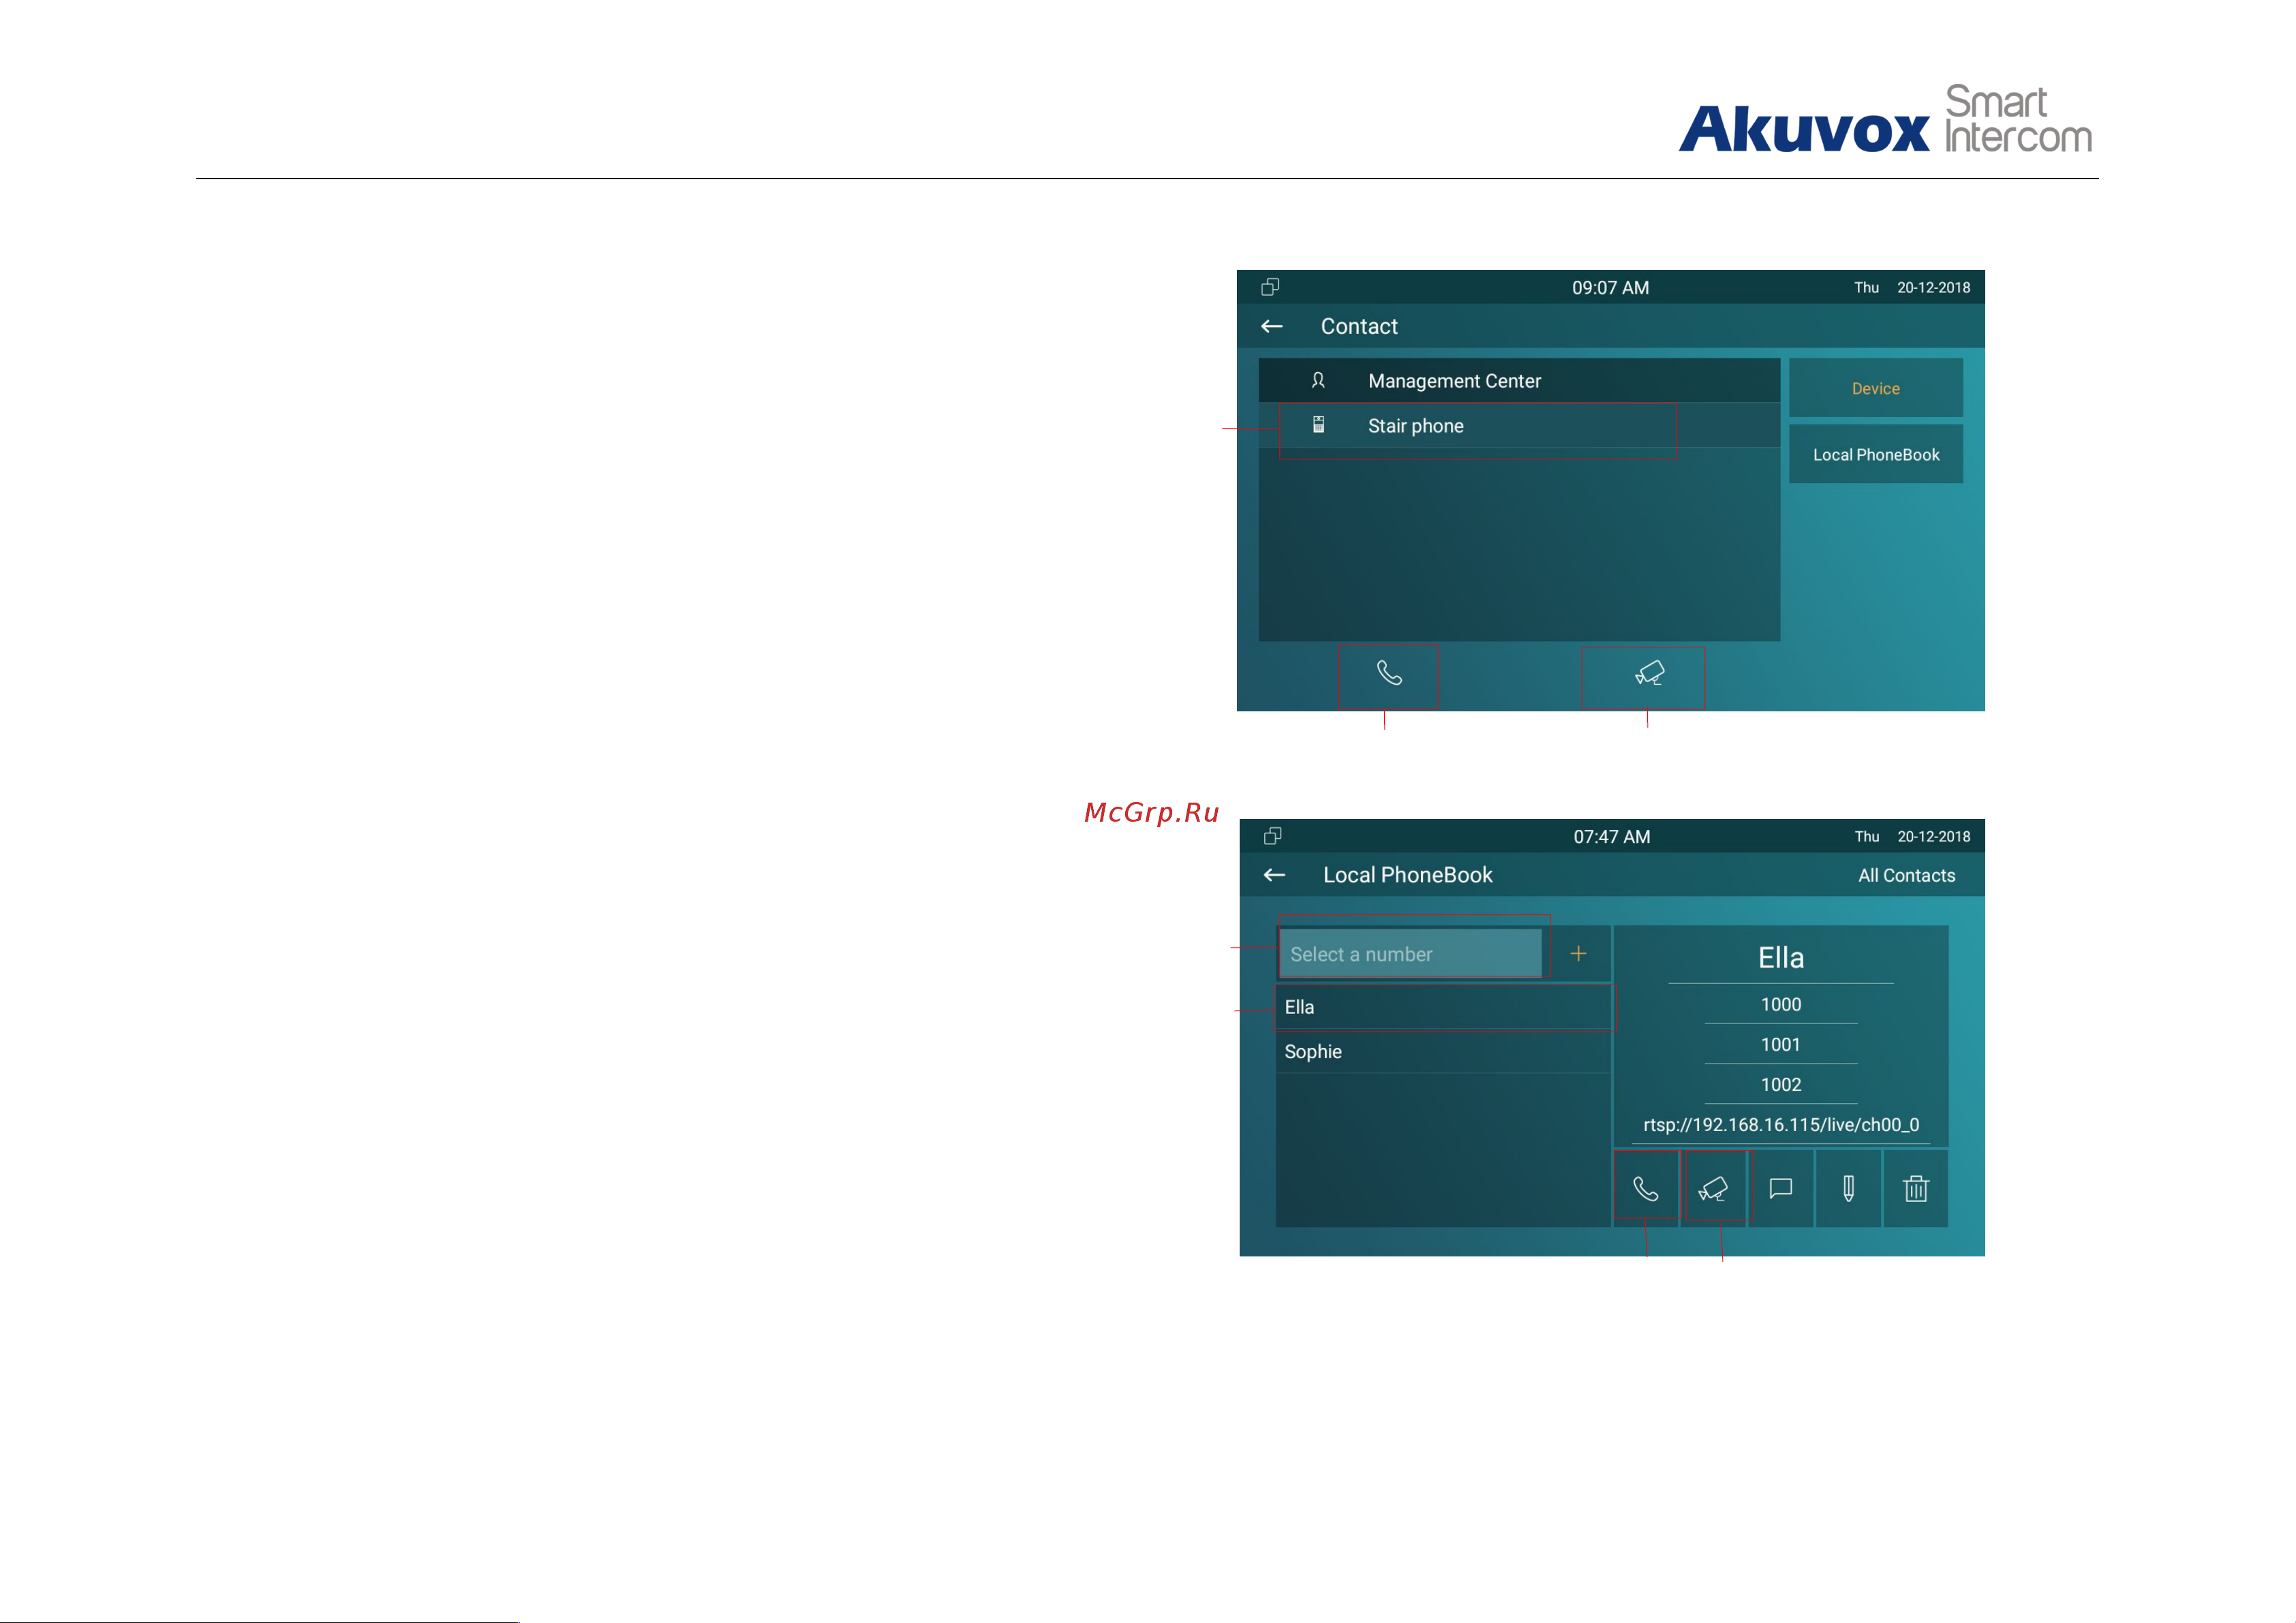Add a new contact with plus icon
Image resolution: width=2296 pixels, height=1623 pixels.
1578,953
